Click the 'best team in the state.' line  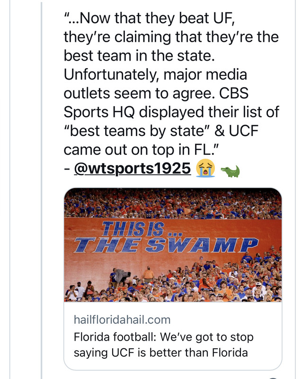(139, 55)
